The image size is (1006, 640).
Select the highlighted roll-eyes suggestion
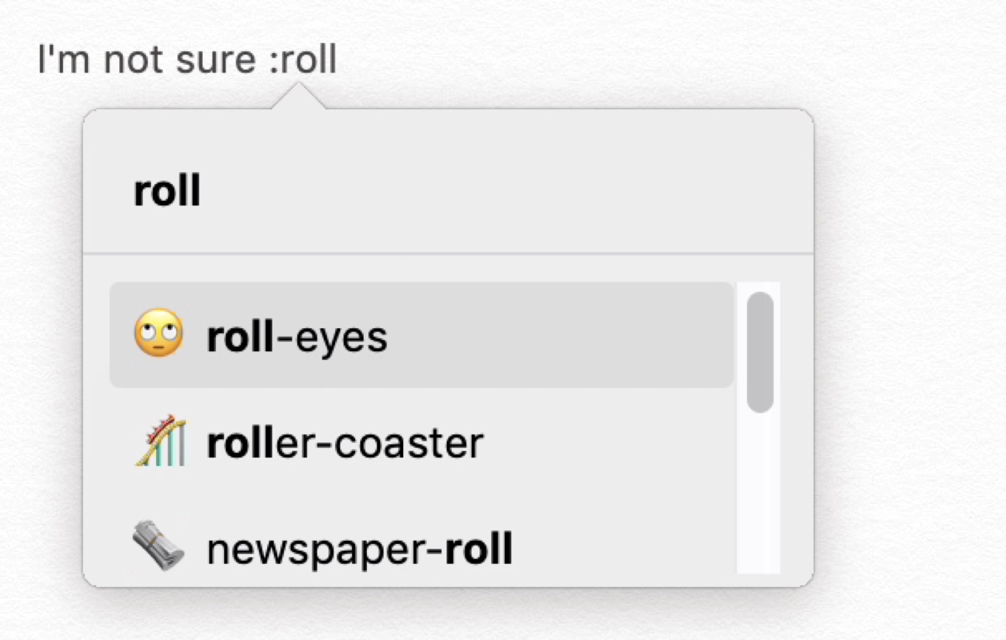pyautogui.click(x=297, y=337)
